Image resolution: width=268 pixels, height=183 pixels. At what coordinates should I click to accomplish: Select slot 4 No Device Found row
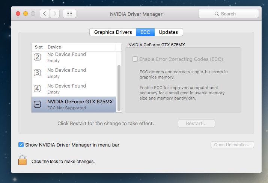(74, 89)
